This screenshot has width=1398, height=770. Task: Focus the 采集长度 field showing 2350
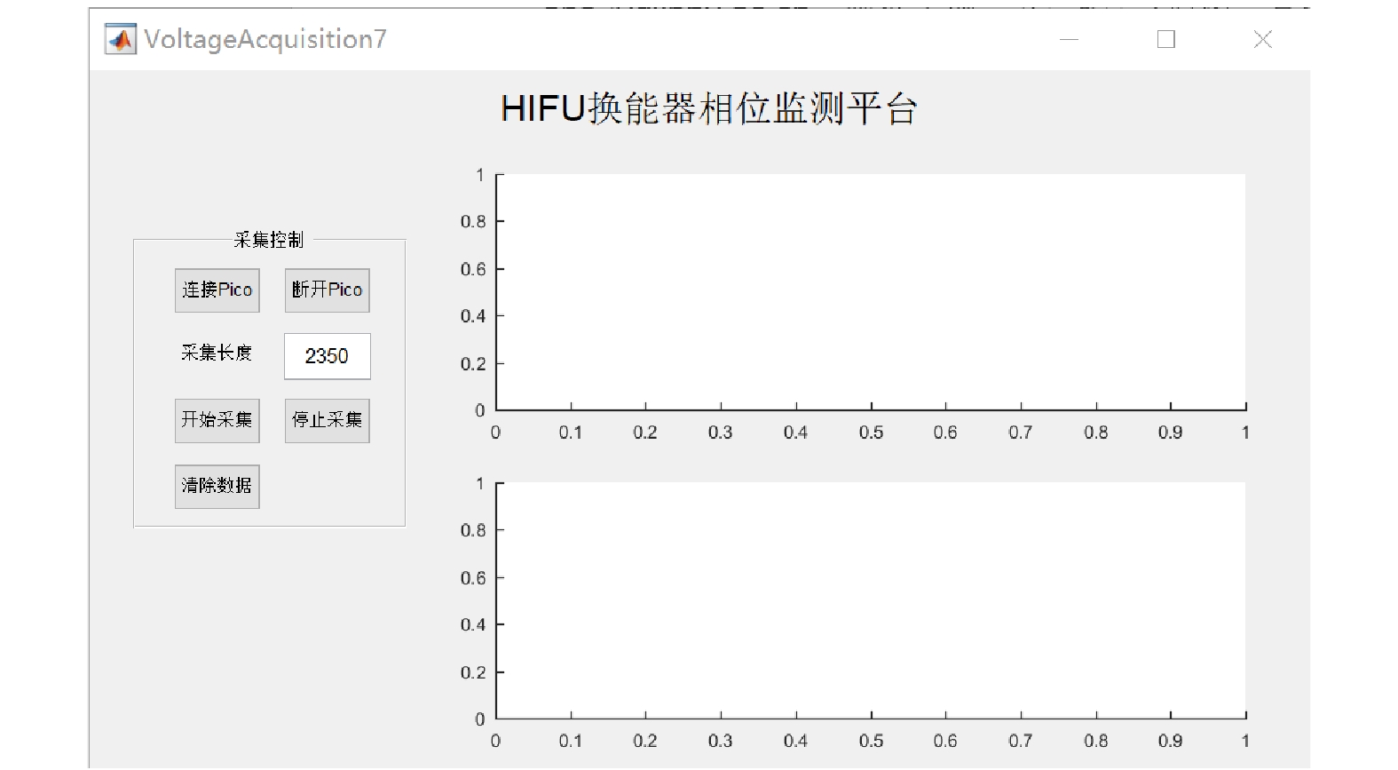pos(327,356)
